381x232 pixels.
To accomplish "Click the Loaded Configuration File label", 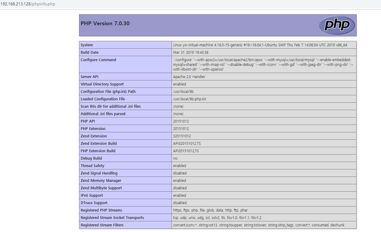I will pyautogui.click(x=103, y=99).
